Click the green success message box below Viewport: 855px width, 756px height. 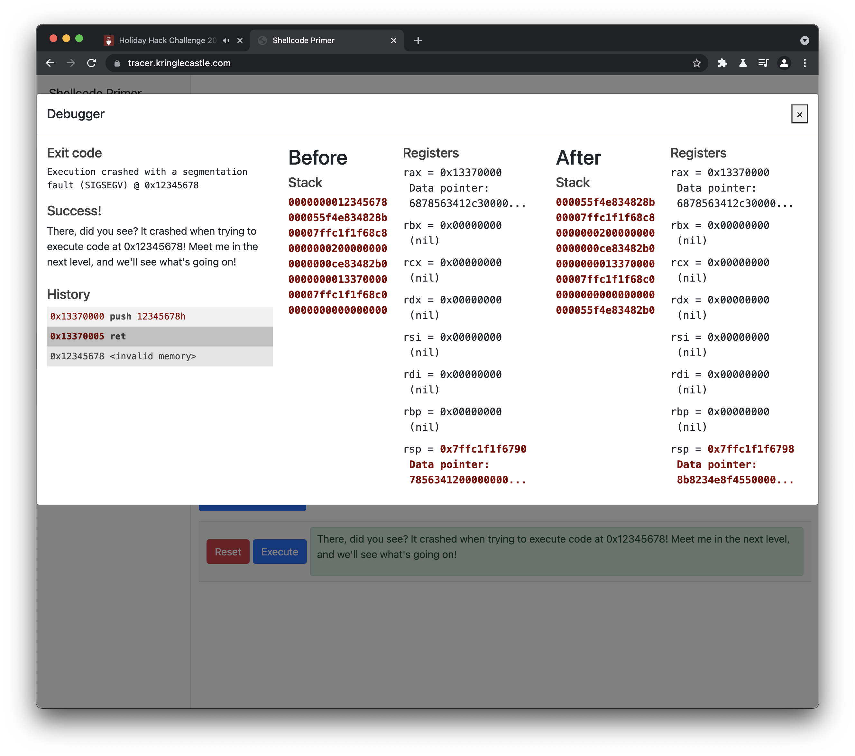click(x=556, y=551)
